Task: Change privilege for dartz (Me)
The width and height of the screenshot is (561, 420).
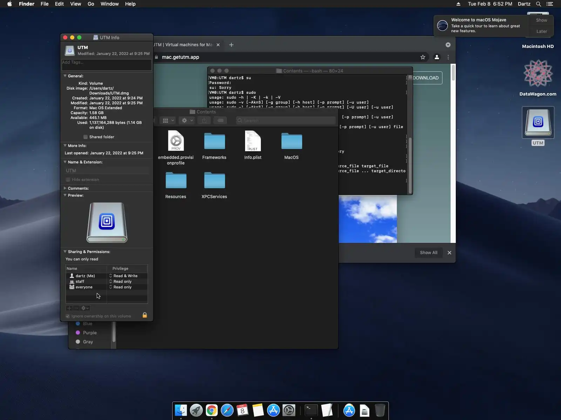Action: click(x=123, y=276)
